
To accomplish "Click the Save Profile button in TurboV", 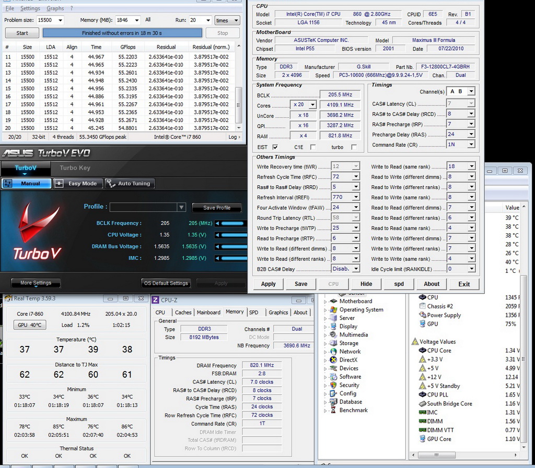I will pyautogui.click(x=217, y=208).
